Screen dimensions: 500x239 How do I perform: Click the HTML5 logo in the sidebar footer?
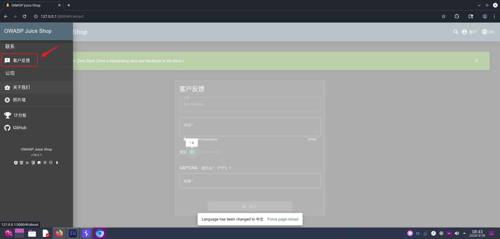(22, 163)
